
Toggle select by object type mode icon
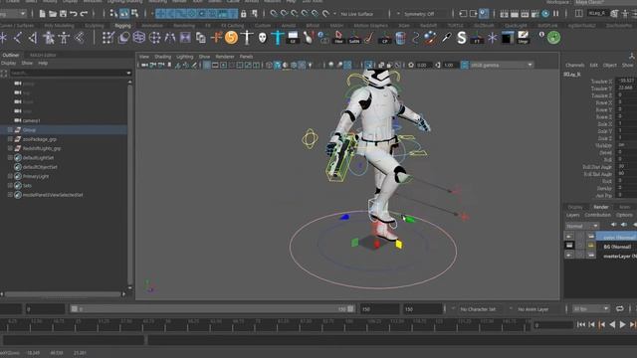point(124,14)
